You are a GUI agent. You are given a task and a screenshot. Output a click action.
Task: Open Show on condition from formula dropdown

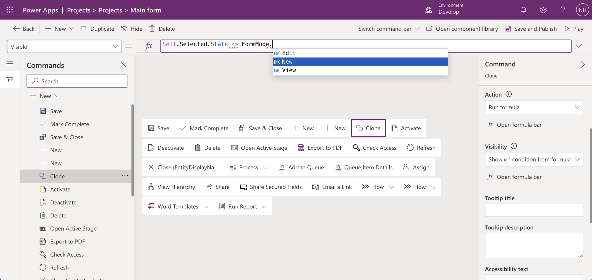[x=534, y=160]
